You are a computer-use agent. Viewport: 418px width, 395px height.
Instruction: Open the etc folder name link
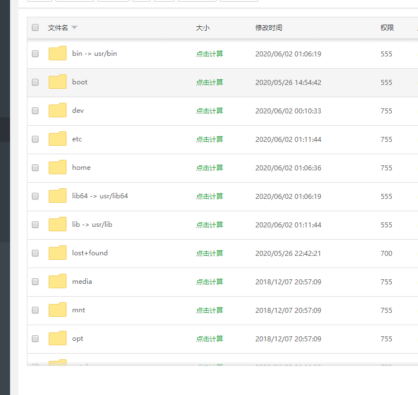77,139
